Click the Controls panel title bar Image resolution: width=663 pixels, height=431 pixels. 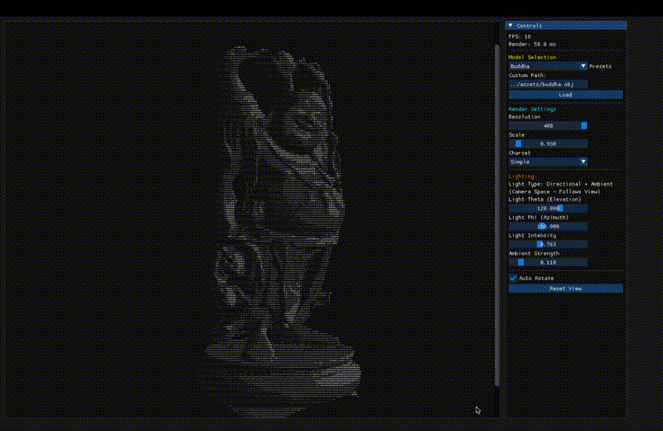[566, 26]
